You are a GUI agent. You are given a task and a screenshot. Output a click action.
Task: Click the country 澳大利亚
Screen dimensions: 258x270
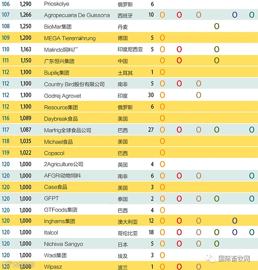tap(128, 222)
